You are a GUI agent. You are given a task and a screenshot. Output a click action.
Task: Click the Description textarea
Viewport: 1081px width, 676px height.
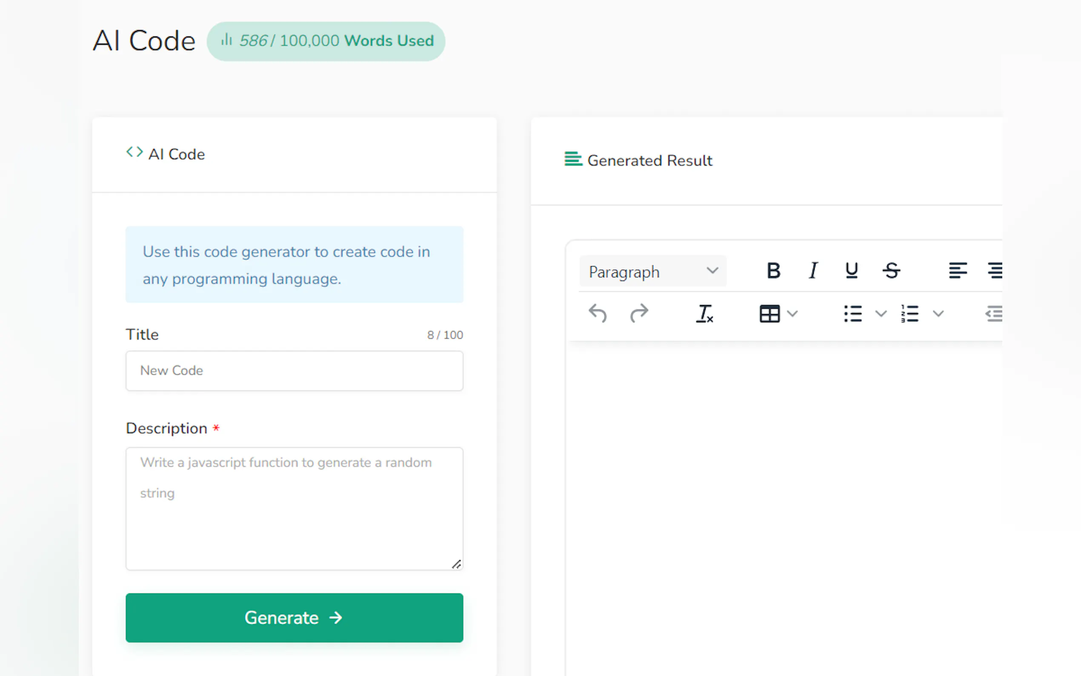[294, 508]
